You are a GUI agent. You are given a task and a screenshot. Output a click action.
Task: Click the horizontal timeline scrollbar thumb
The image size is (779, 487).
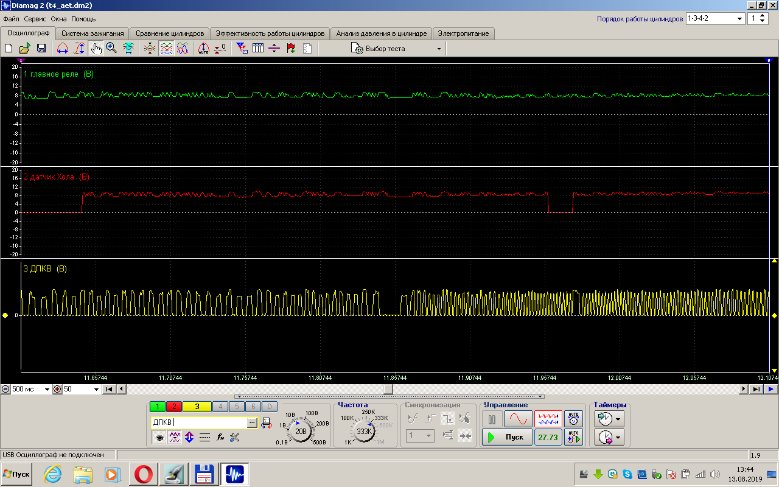(x=388, y=389)
